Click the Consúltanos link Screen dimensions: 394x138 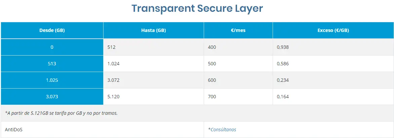[x=223, y=130]
